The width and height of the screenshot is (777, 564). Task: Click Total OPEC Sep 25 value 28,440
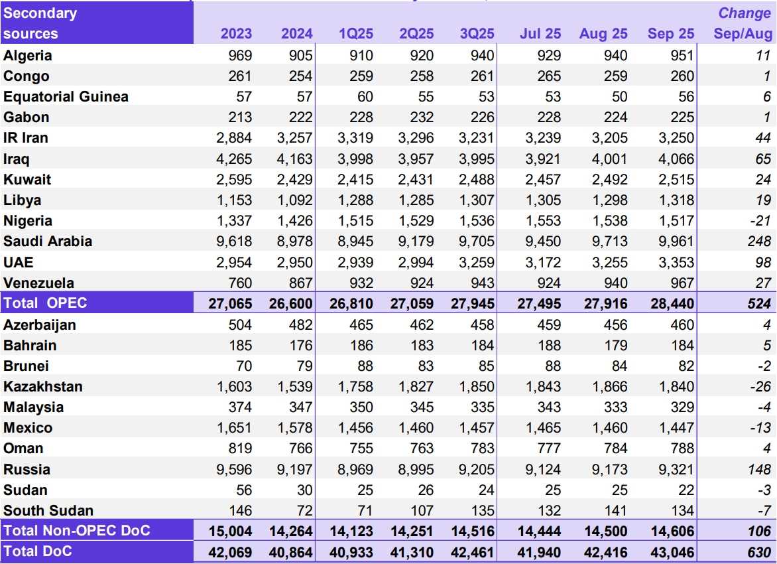point(671,304)
